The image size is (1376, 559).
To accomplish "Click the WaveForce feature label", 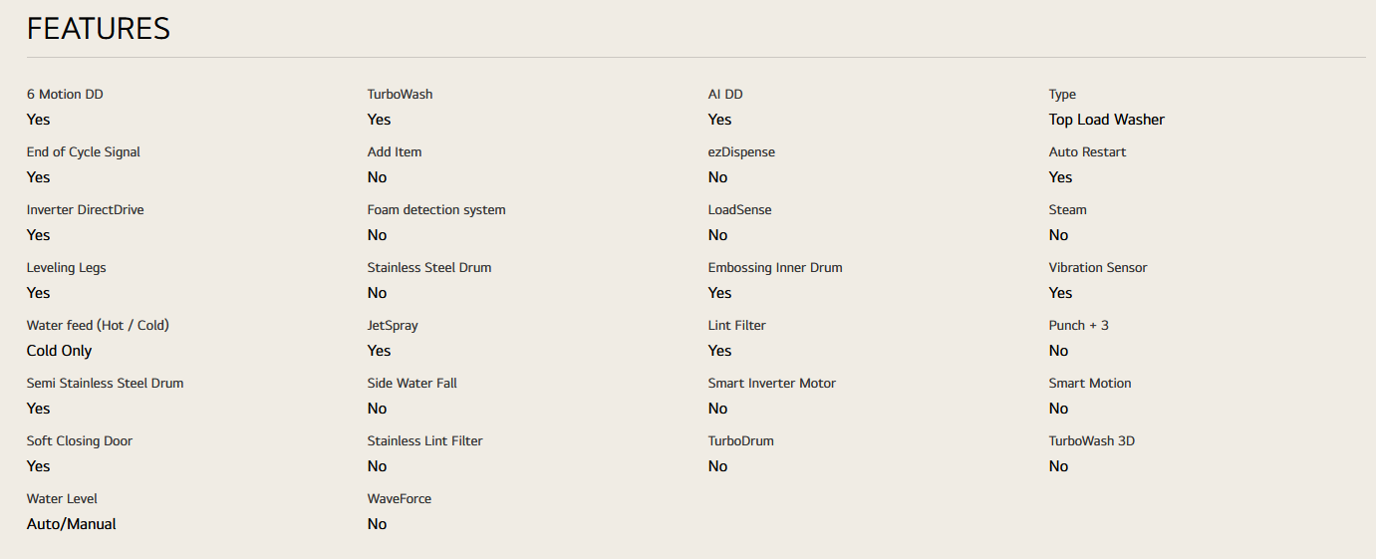I will 399,499.
